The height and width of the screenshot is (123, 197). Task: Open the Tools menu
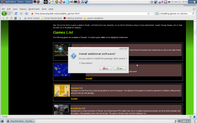tap(44, 9)
